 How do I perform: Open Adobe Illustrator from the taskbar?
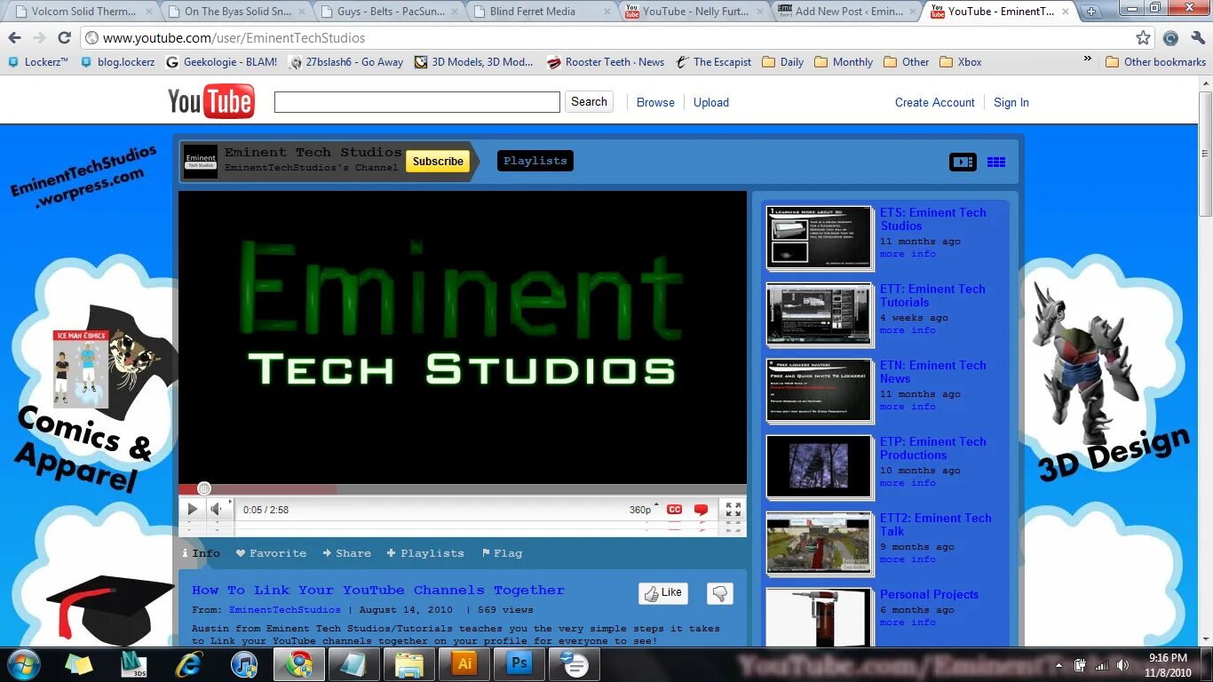(465, 664)
